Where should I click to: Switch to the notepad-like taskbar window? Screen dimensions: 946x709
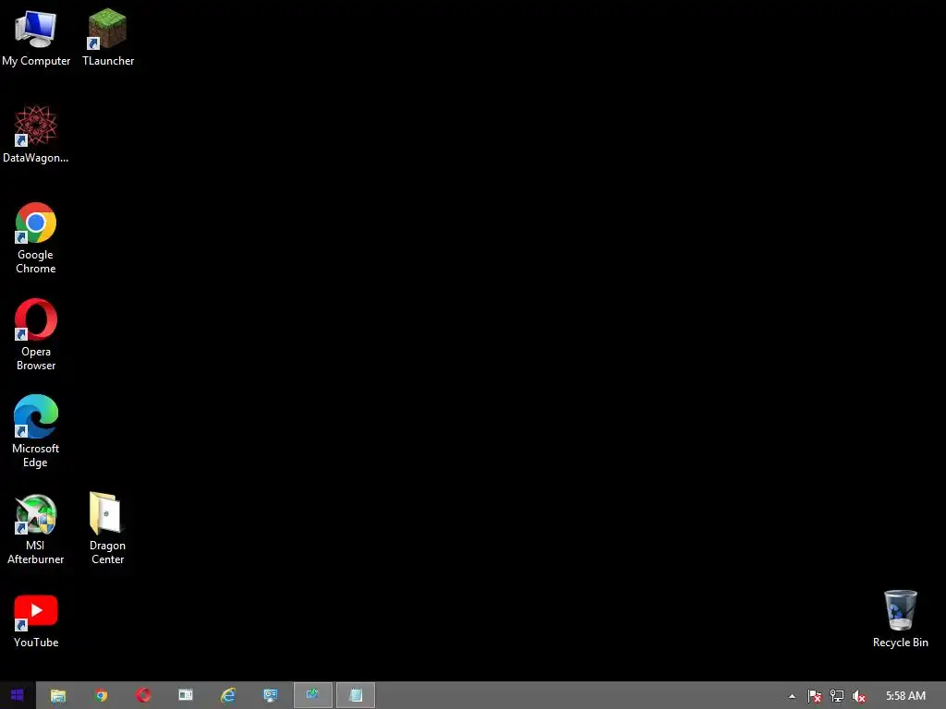pos(356,695)
